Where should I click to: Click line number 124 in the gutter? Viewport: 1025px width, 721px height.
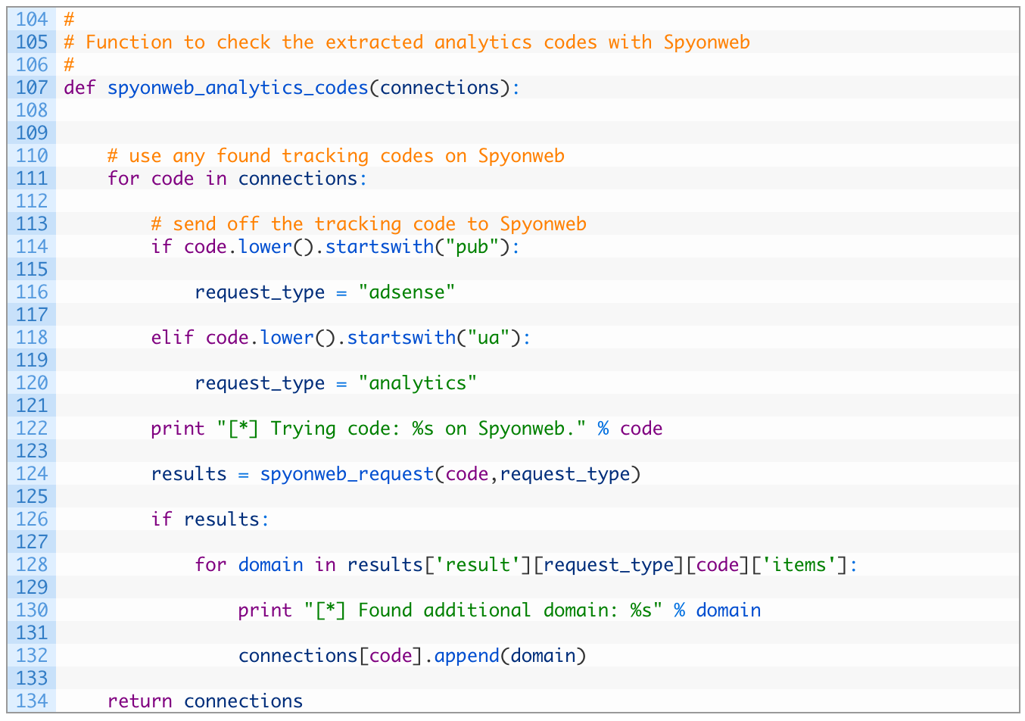click(x=32, y=473)
